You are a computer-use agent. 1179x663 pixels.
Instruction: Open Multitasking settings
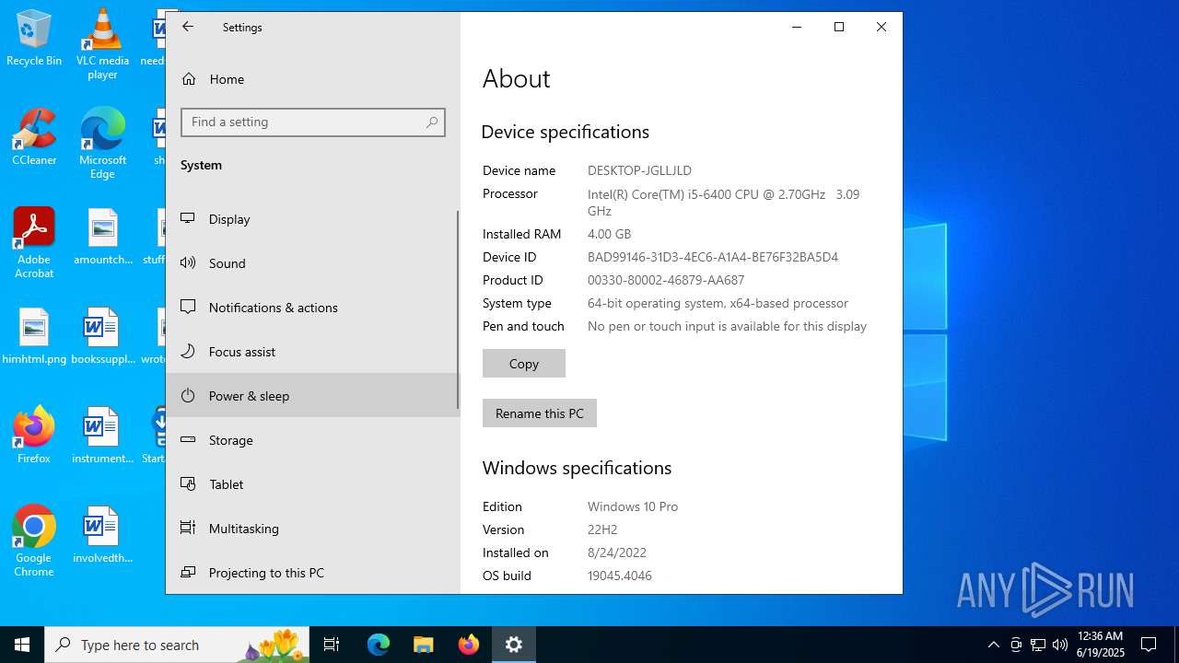[x=311, y=529]
